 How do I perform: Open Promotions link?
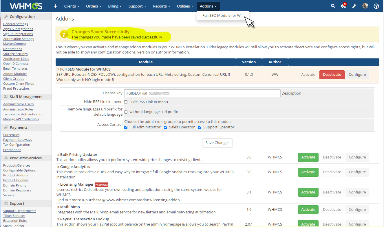click(x=12, y=150)
